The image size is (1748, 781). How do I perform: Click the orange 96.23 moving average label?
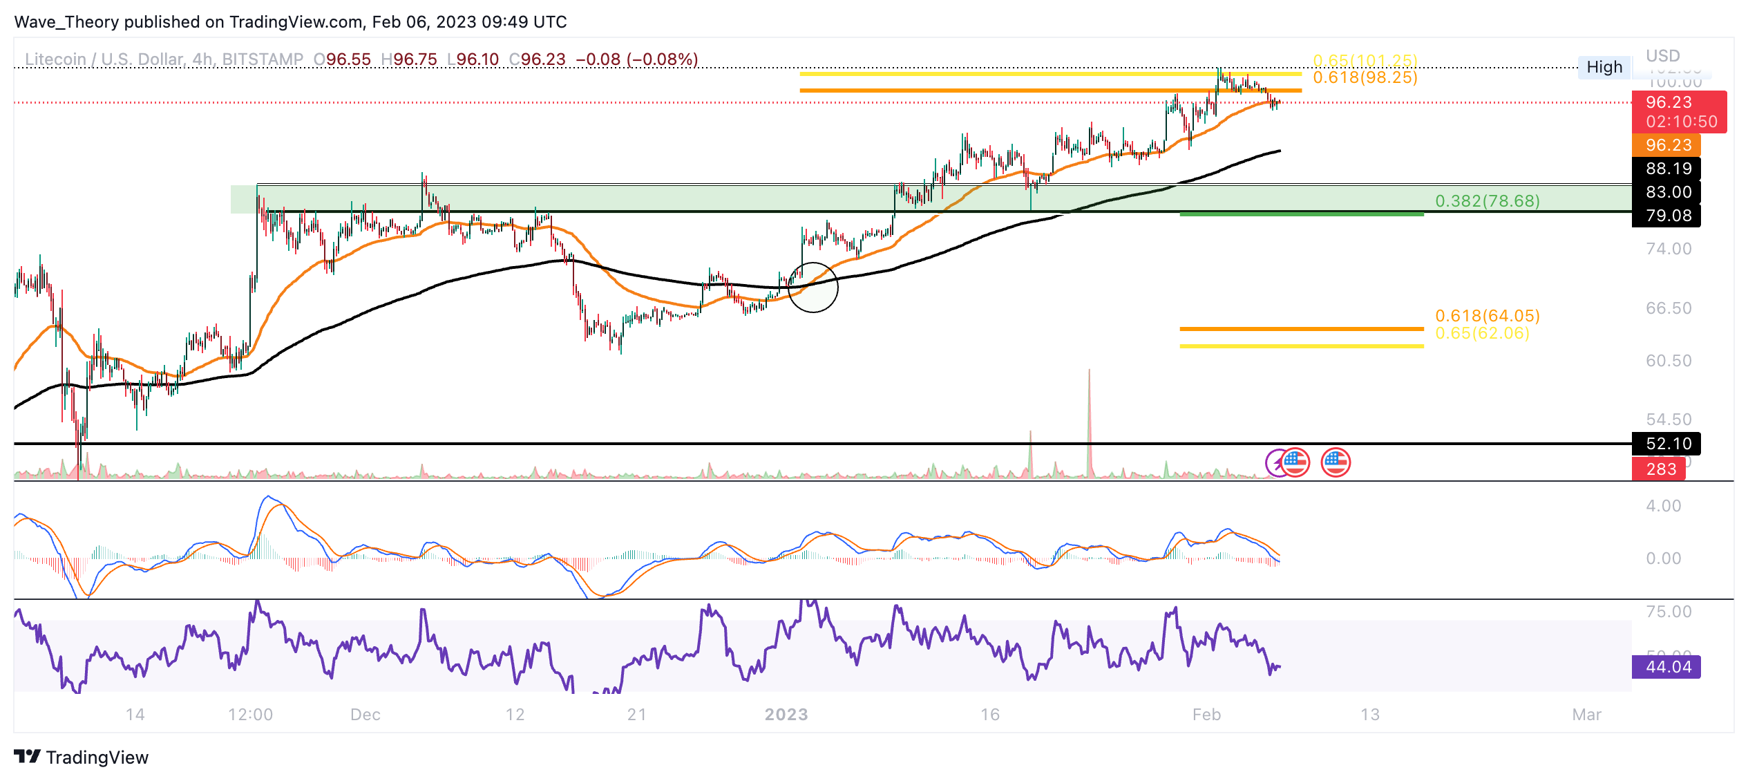[x=1666, y=145]
